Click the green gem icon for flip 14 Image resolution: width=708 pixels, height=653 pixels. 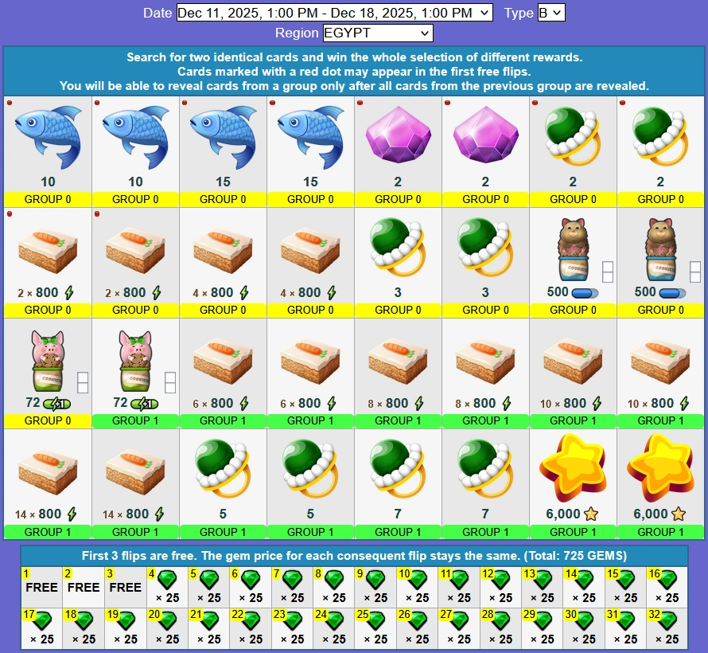click(x=585, y=580)
